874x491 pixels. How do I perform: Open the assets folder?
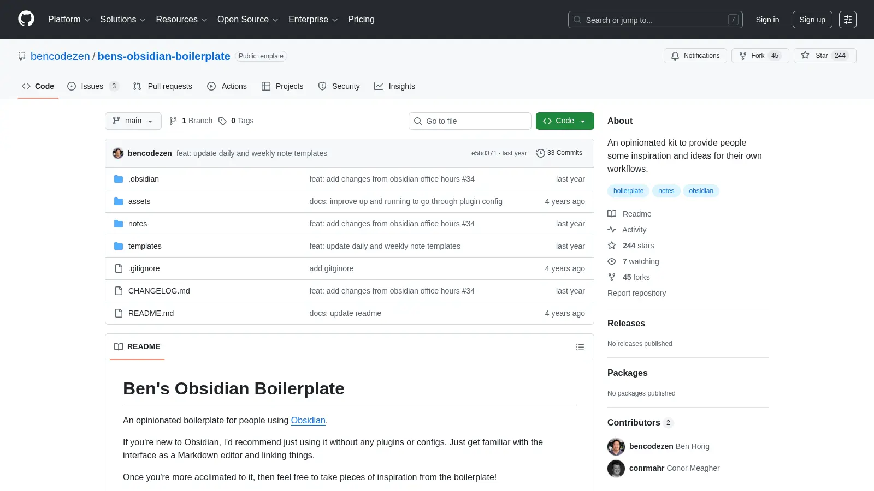139,201
